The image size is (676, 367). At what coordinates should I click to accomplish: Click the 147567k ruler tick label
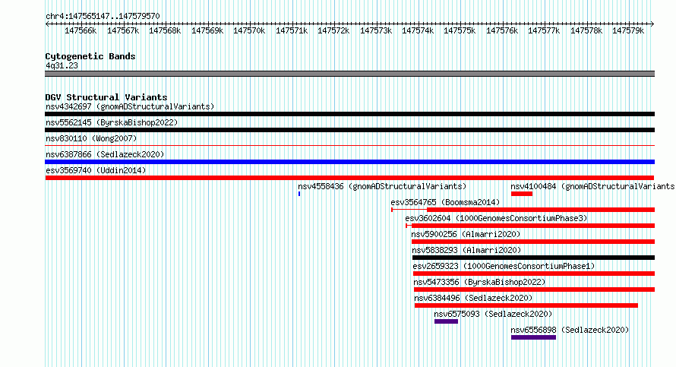(x=123, y=30)
